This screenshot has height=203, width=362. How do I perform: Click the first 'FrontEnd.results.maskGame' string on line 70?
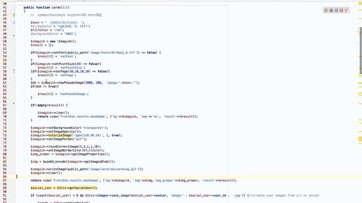click(x=83, y=117)
